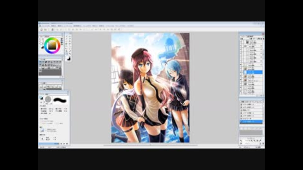Click the small color swatch left of the brush tip preview
This screenshot has width=303, height=170.
(41, 98)
